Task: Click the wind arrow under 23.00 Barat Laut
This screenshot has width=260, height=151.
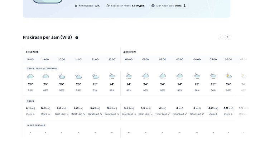Action: [118, 114]
